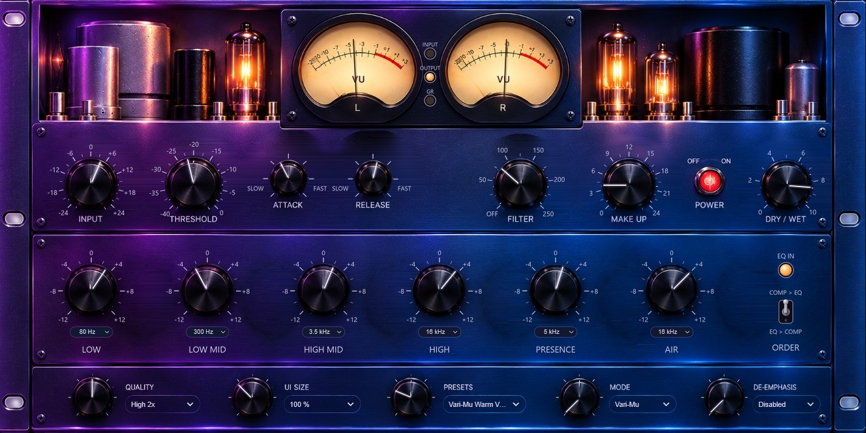Open the MODE dropdown set to Vari-Mu
866x433 pixels.
642,404
